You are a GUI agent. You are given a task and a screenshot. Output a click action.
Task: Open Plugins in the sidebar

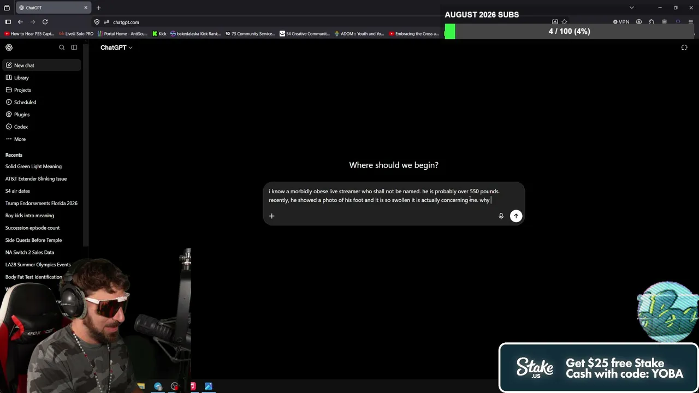click(42, 115)
